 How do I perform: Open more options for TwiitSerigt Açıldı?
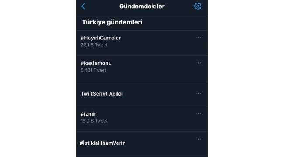[x=199, y=93]
